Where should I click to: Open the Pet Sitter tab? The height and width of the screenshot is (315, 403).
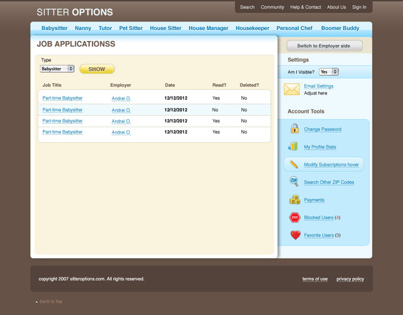pyautogui.click(x=131, y=29)
